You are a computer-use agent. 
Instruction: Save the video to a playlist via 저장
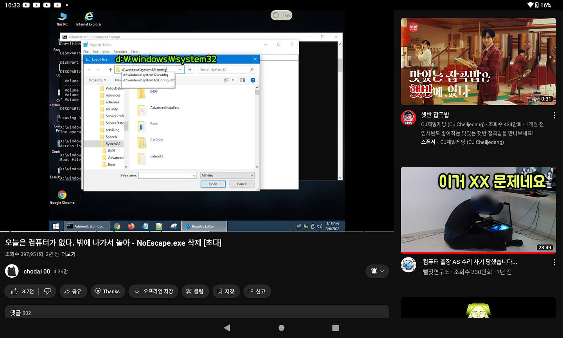point(226,291)
